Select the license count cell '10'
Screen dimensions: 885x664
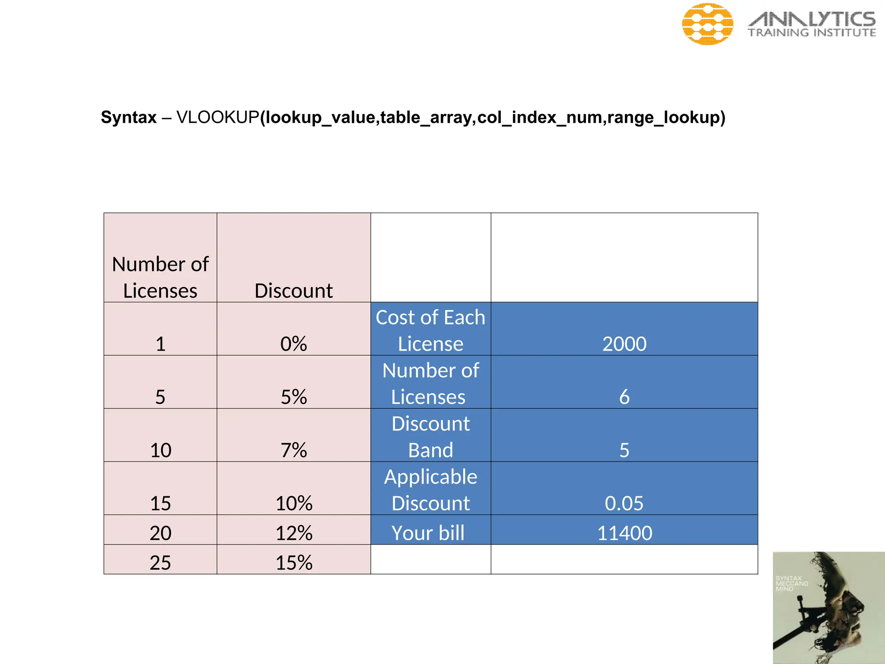[x=160, y=435]
